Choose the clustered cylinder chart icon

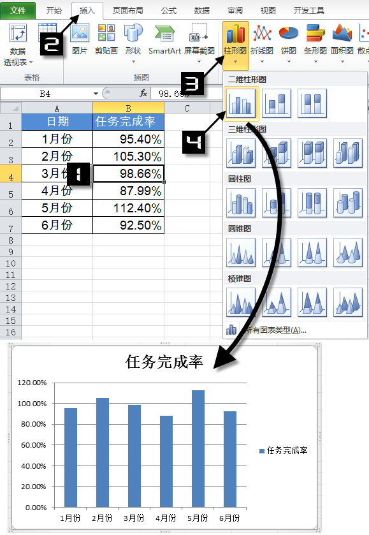pyautogui.click(x=241, y=203)
